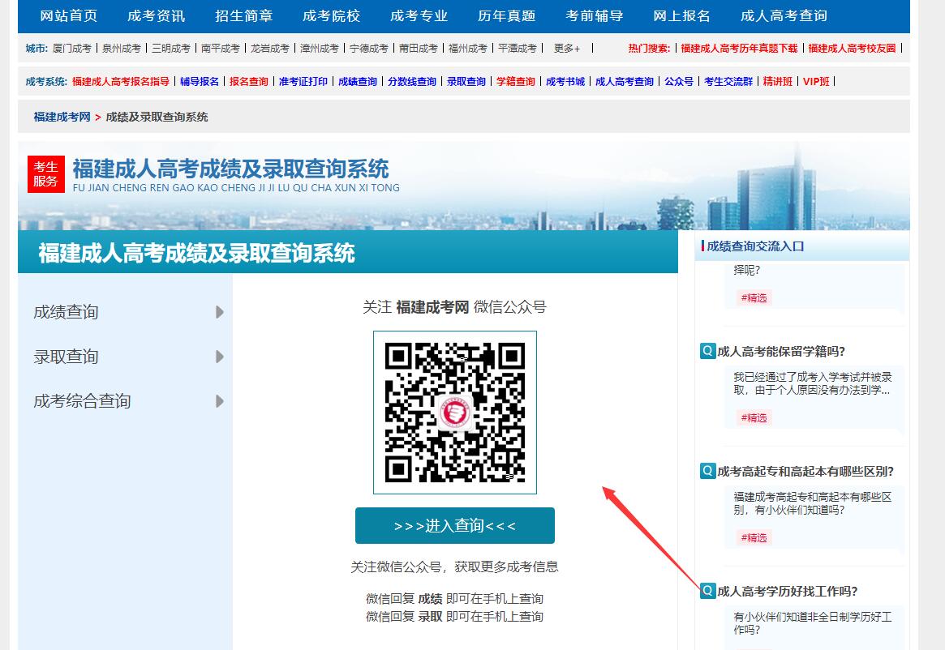Click the red 考生服务 badge icon
Image resolution: width=945 pixels, height=650 pixels.
pyautogui.click(x=45, y=173)
